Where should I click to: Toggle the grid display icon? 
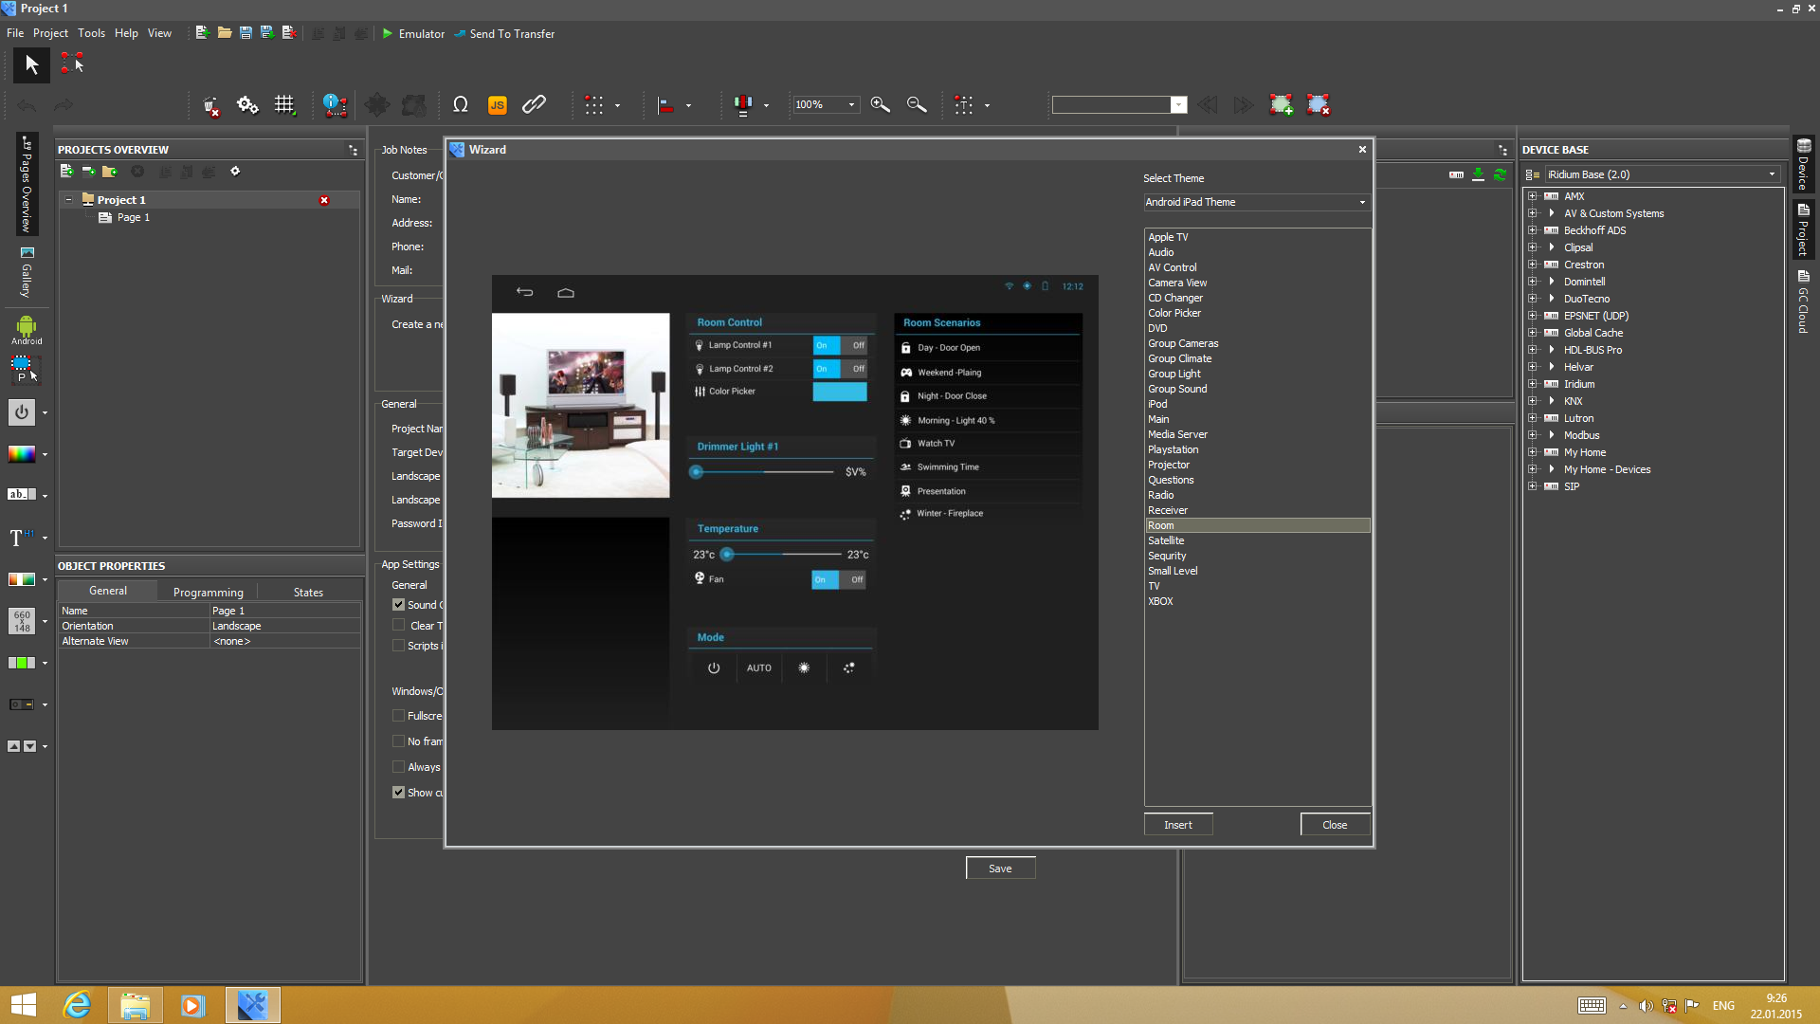pyautogui.click(x=284, y=105)
